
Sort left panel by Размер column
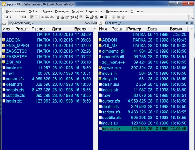pos(41,29)
